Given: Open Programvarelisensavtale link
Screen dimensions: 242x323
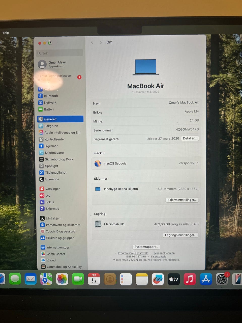Looking at the screenshot, I should [x=133, y=253].
